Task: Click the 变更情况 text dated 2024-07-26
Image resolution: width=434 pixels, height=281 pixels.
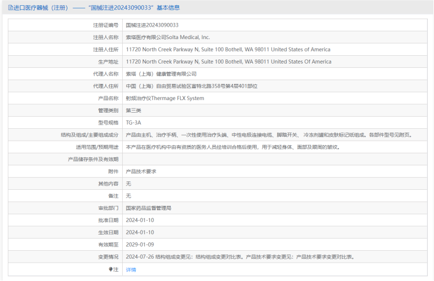Action: pyautogui.click(x=240, y=257)
